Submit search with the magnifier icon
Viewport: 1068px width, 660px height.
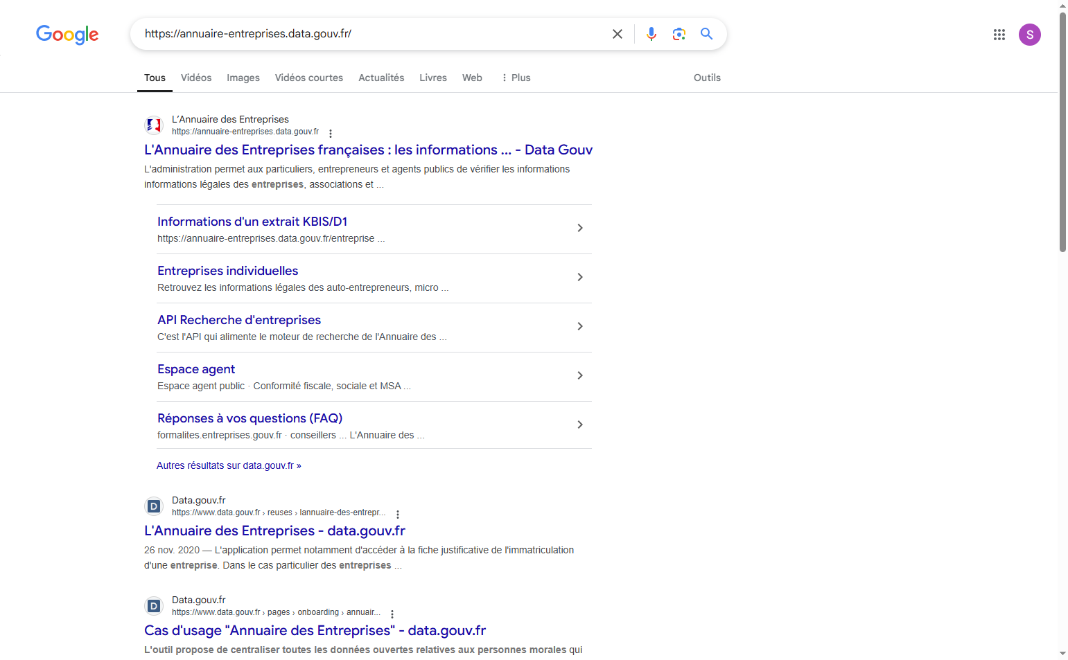point(706,34)
